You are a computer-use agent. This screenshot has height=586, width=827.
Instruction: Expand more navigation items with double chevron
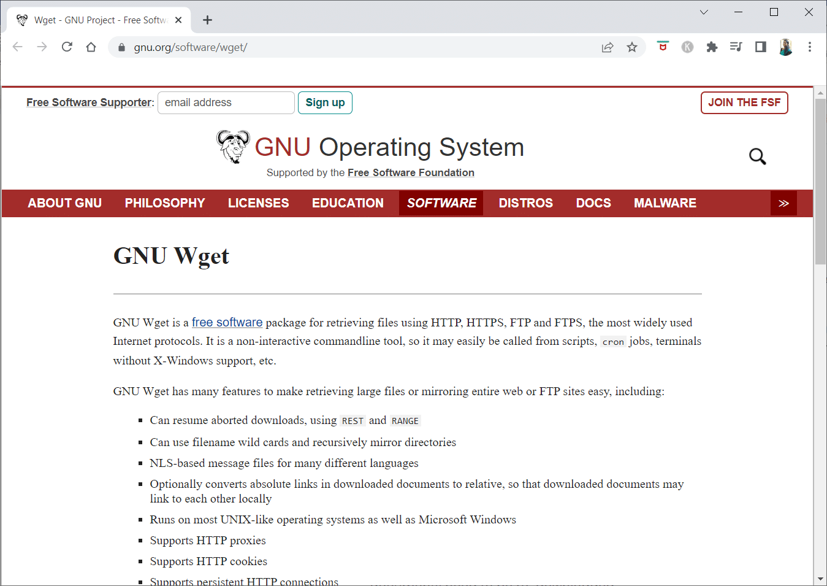pyautogui.click(x=783, y=203)
